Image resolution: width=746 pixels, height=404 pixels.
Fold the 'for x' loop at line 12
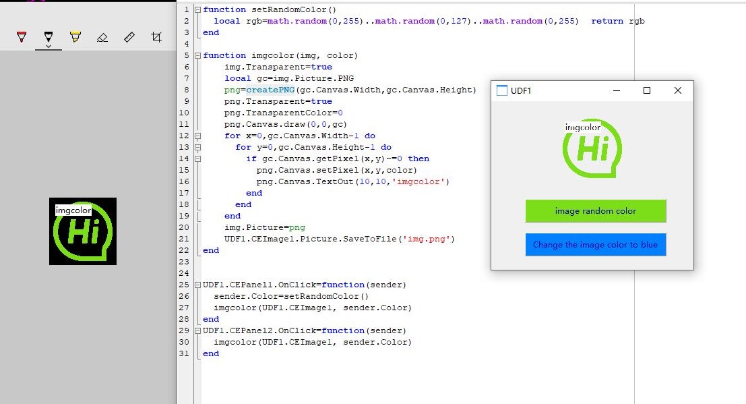tap(197, 136)
